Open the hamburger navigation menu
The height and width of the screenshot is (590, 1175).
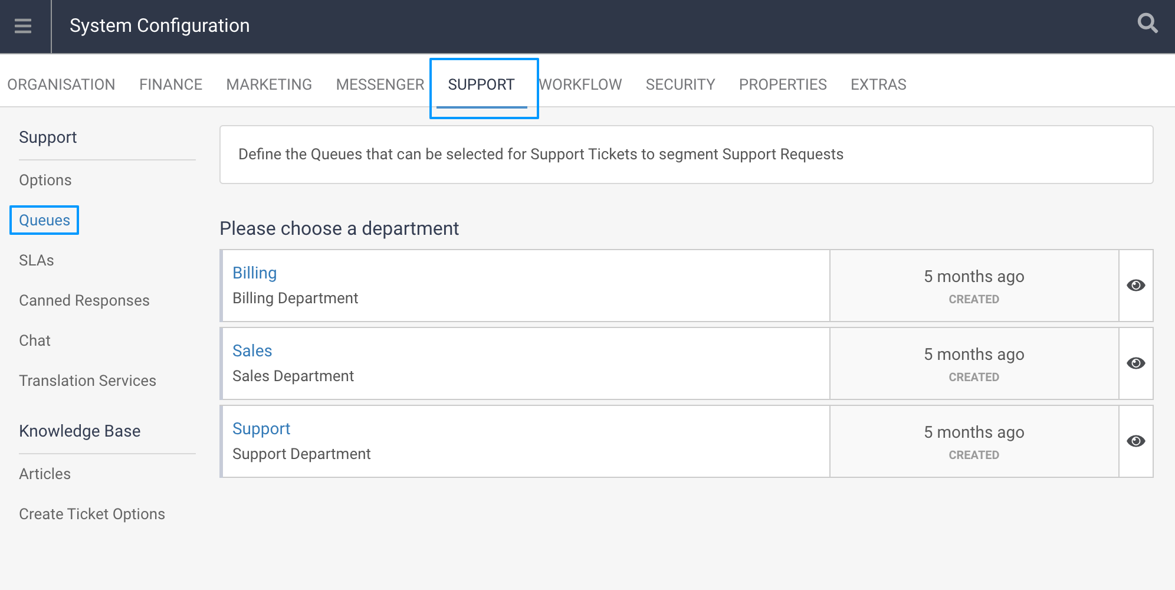pyautogui.click(x=23, y=26)
